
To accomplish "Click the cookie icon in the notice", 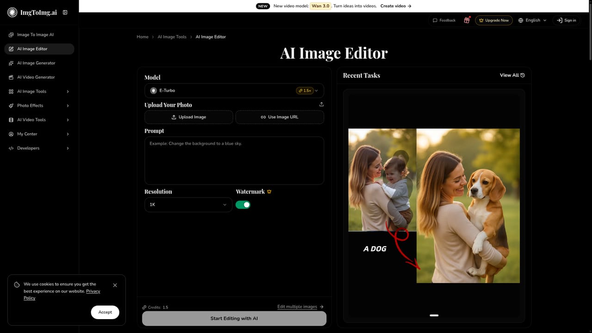I will [17, 285].
